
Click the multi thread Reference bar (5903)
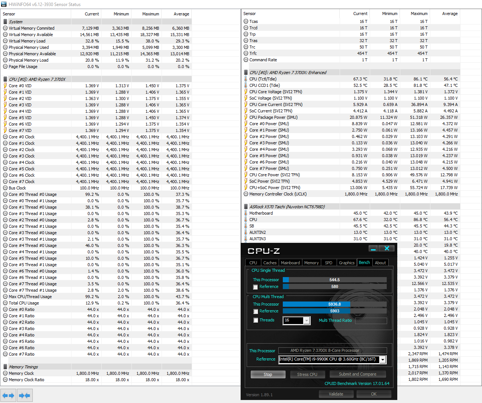point(335,311)
